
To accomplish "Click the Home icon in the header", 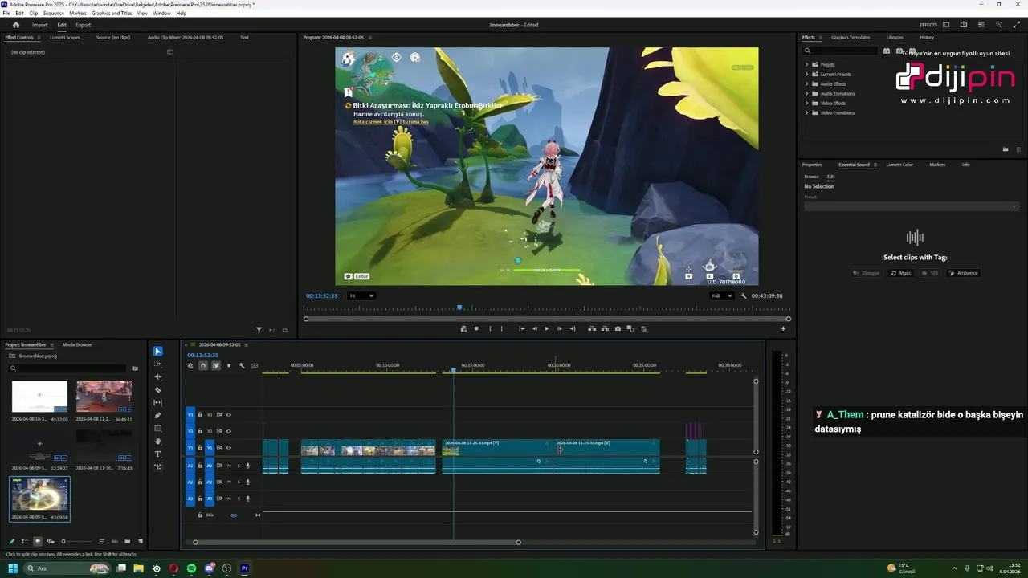I will 16,25.
